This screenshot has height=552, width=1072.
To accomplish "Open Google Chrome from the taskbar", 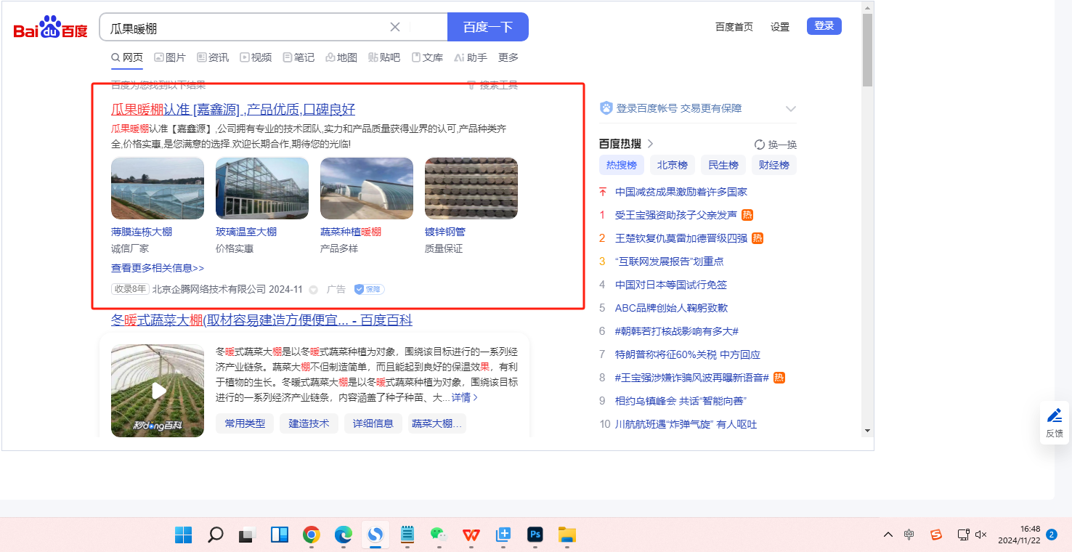I will pos(312,535).
